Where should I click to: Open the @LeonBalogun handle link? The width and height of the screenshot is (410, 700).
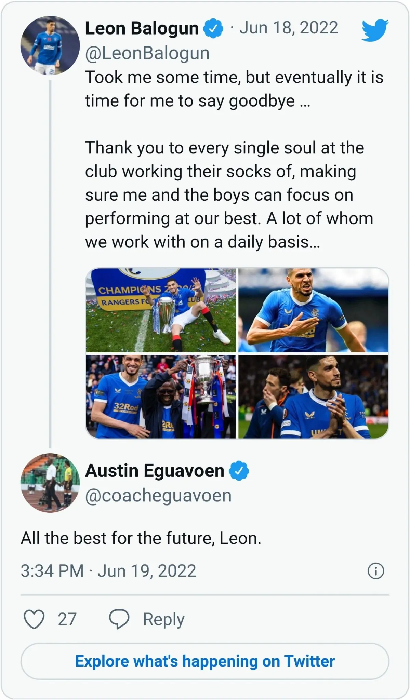click(147, 53)
